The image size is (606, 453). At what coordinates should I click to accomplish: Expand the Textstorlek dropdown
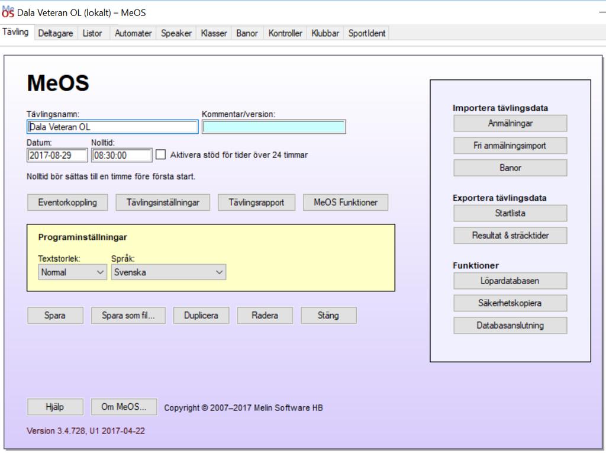(x=72, y=272)
